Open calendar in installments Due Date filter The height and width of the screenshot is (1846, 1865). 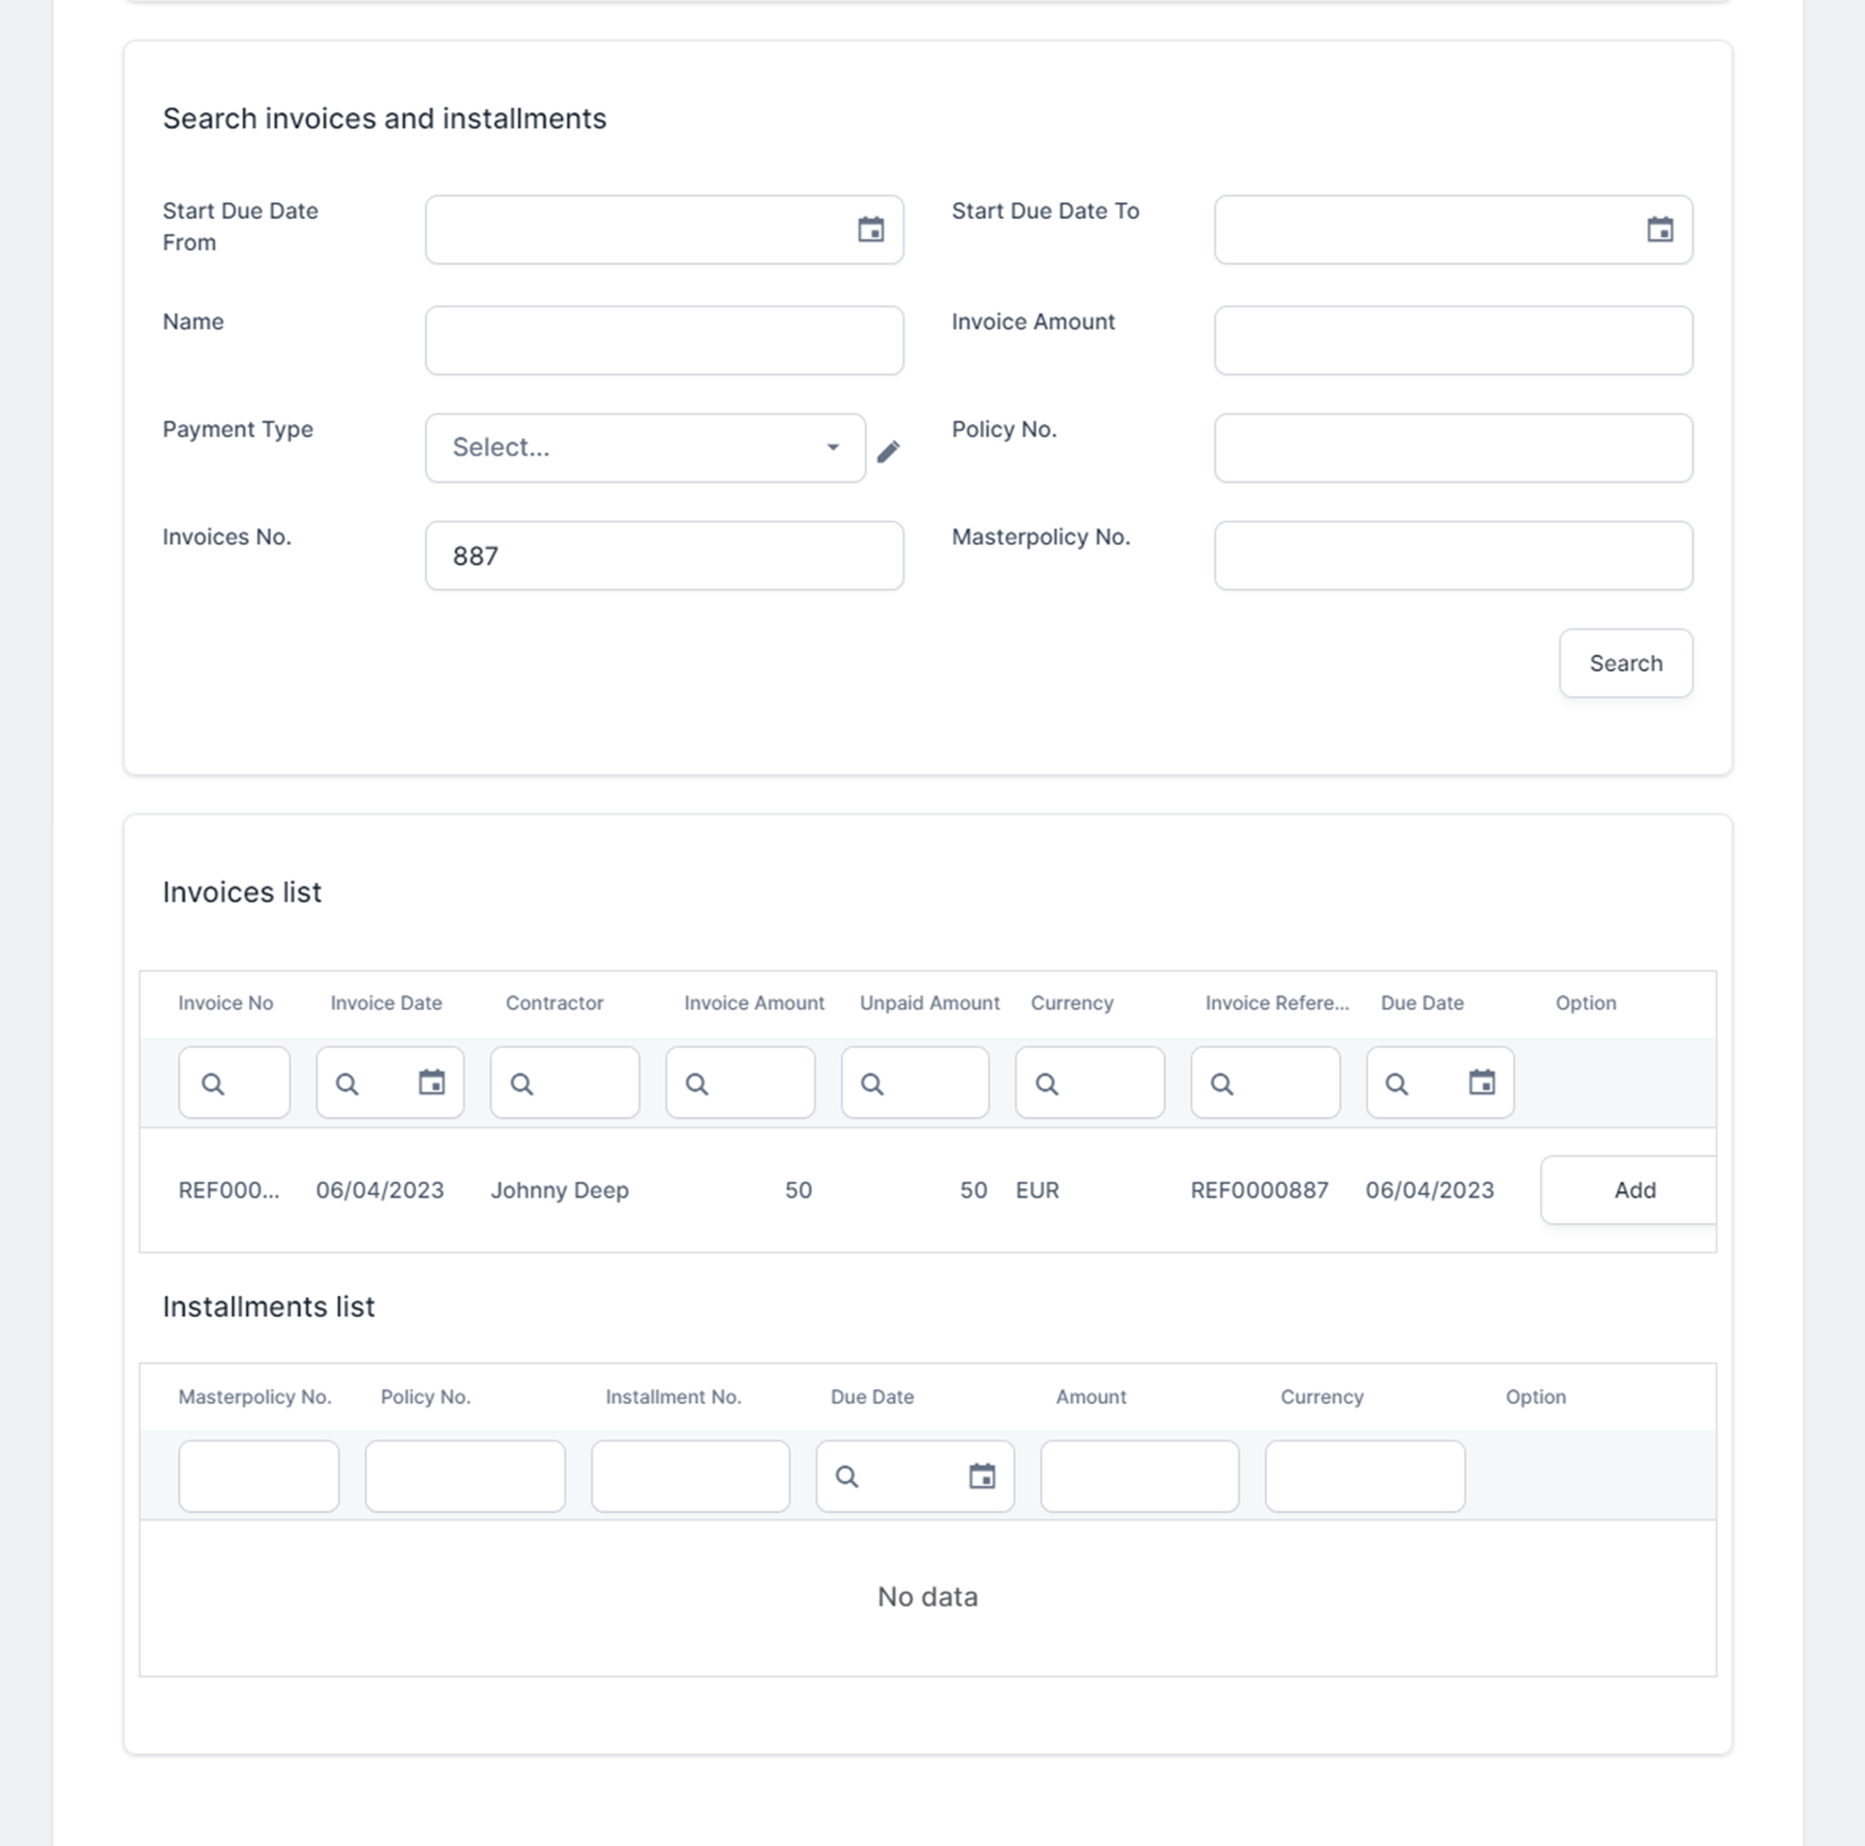[x=982, y=1476]
